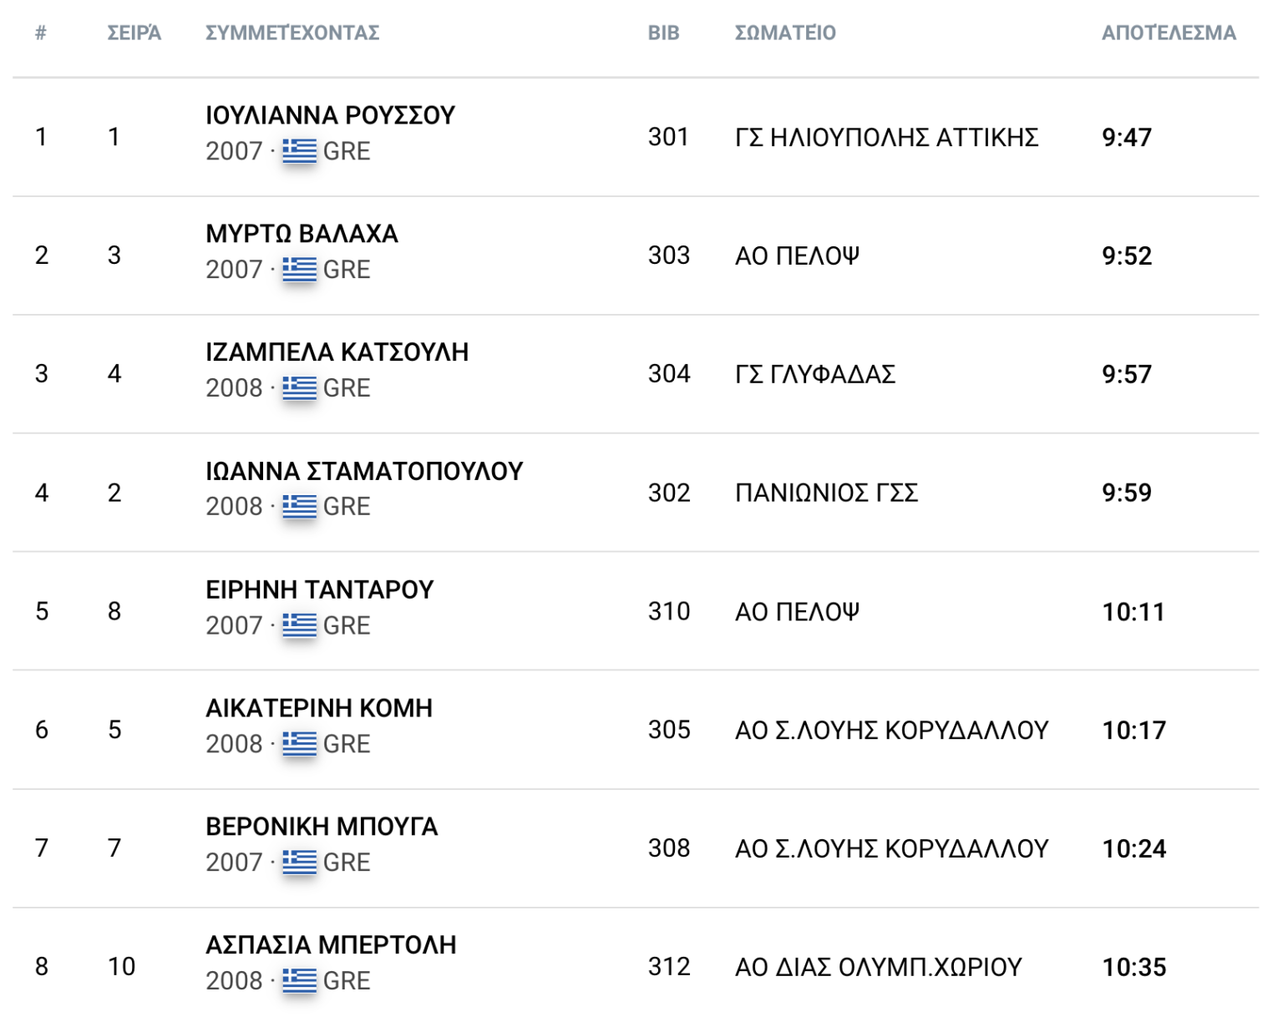1283x1022 pixels.
Task: Click the flag icon under ΑΣΠΑΣΙΑ ΜΠΕΡΤΟΛΗ
Action: (x=299, y=981)
